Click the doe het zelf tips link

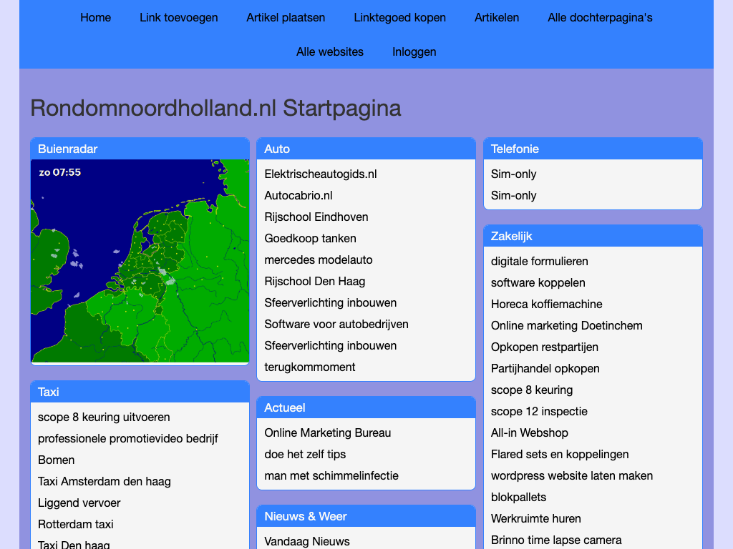point(305,454)
